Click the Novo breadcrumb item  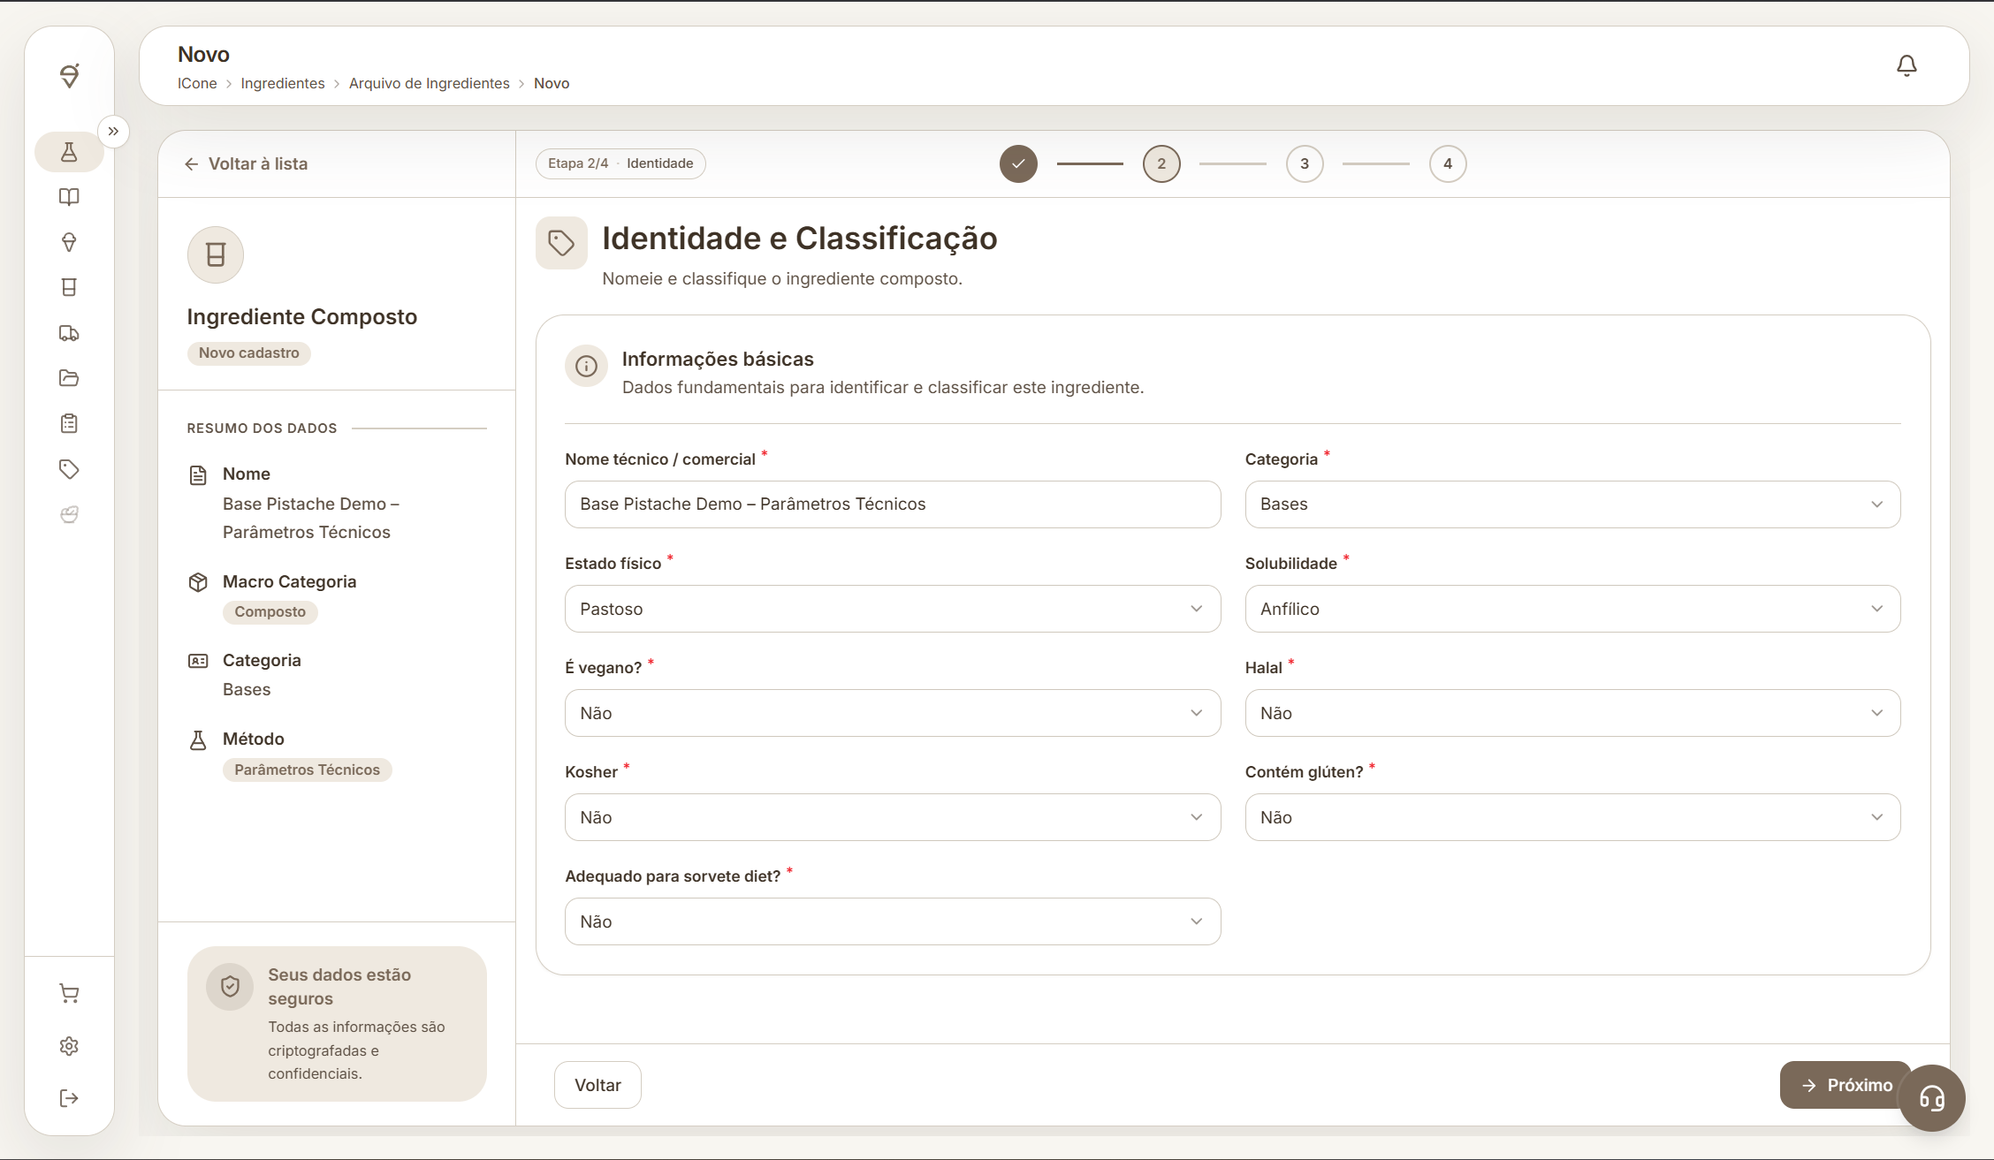(x=552, y=83)
